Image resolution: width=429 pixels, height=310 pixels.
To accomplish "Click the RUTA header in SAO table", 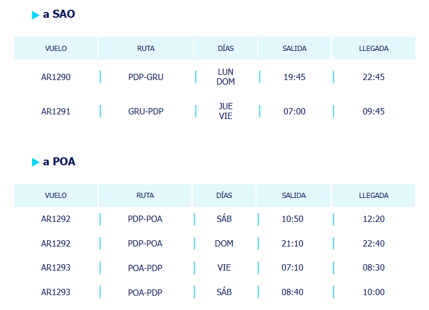I will pyautogui.click(x=146, y=49).
